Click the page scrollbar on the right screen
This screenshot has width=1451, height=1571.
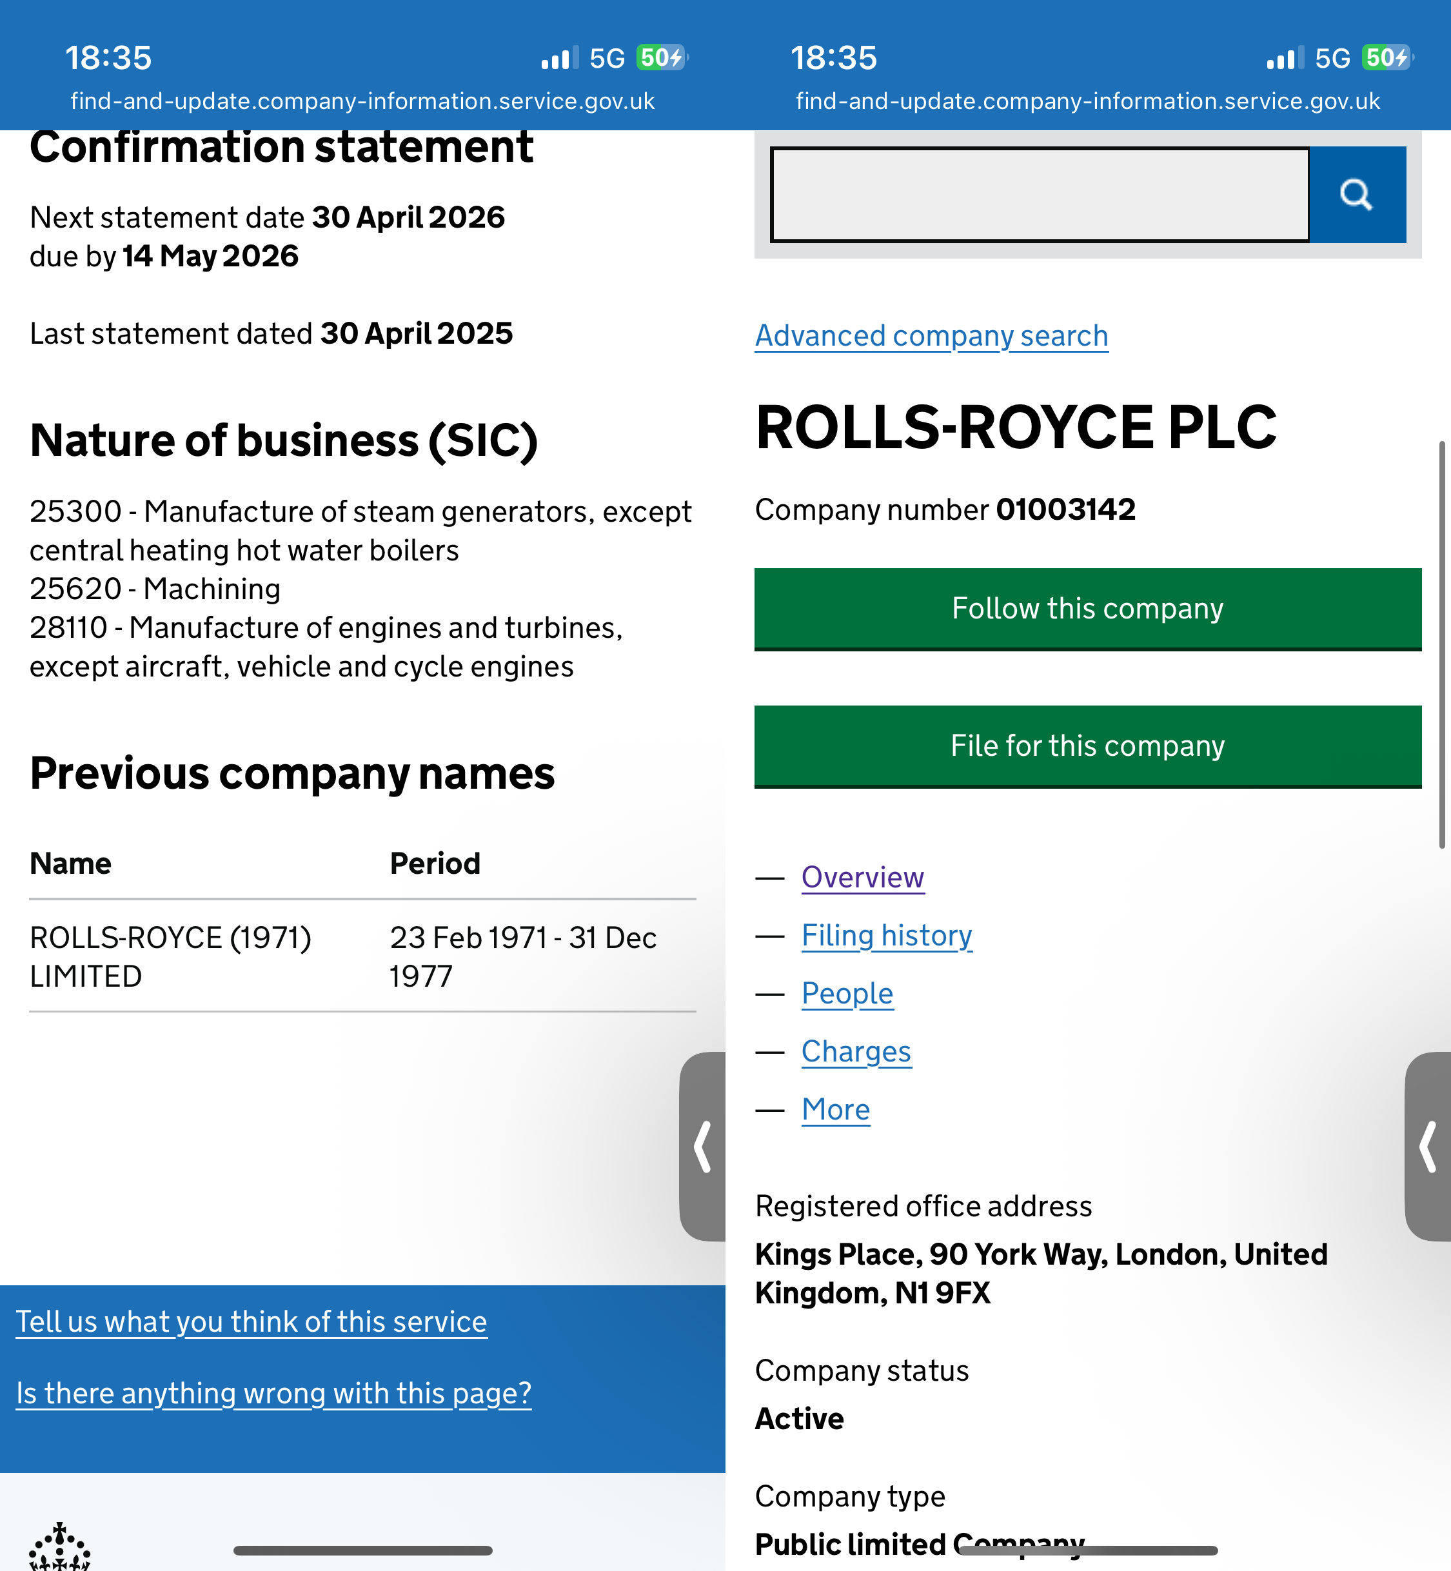pyautogui.click(x=1443, y=646)
